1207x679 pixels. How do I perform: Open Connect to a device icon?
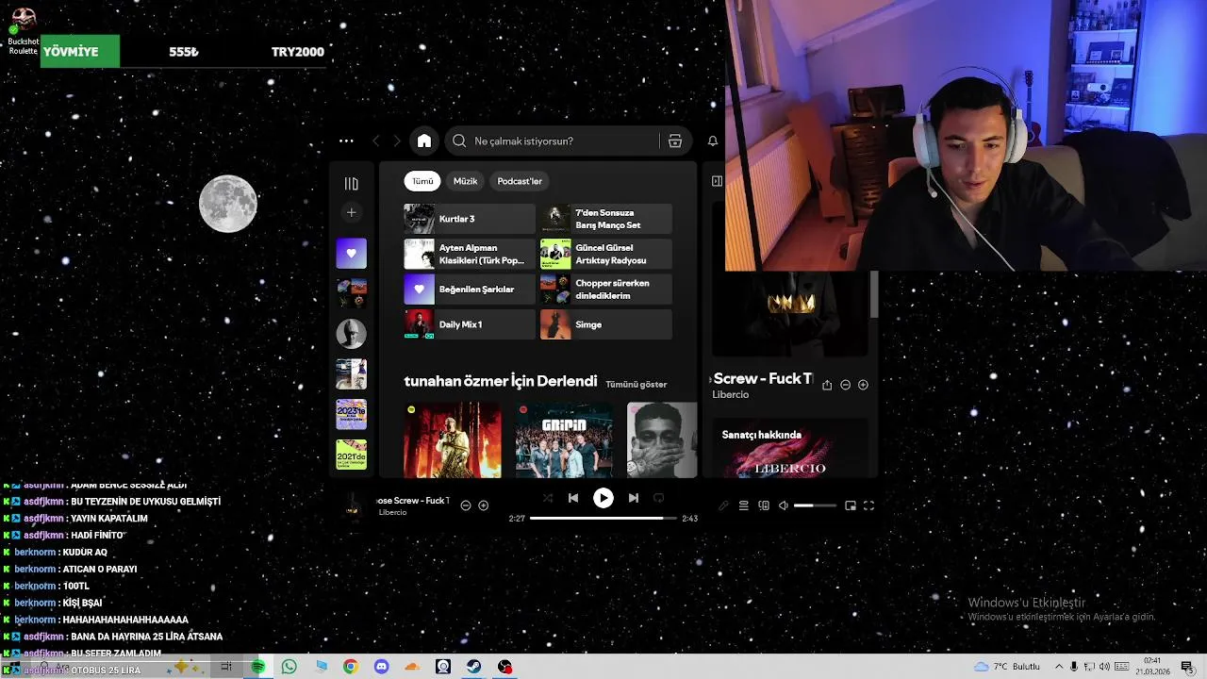[x=764, y=505]
